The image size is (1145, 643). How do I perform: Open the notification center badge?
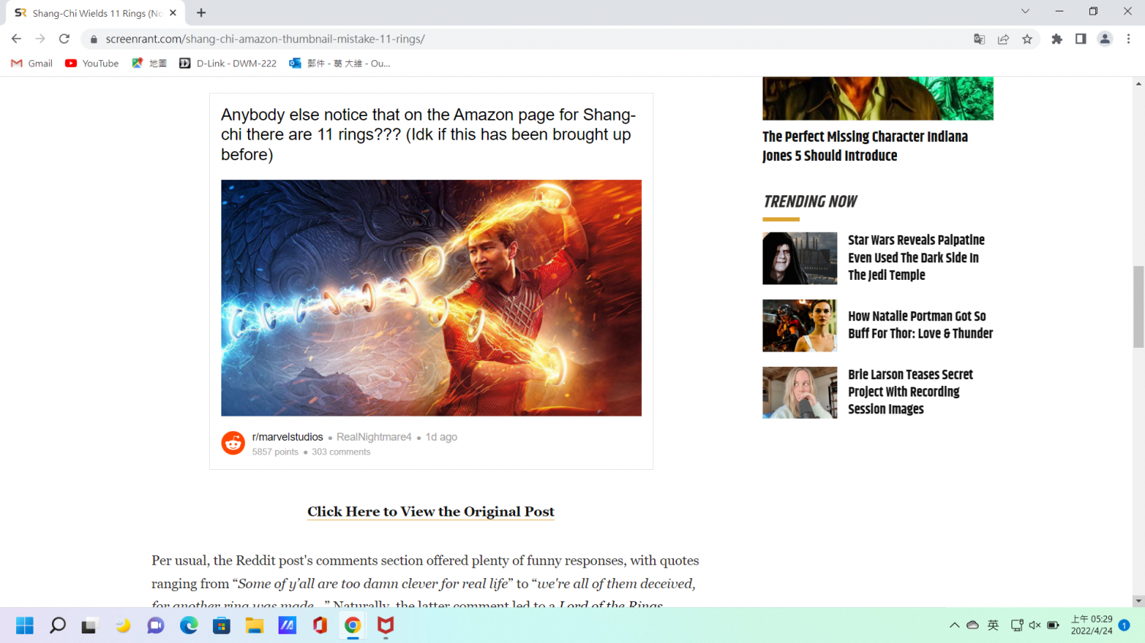pyautogui.click(x=1124, y=625)
